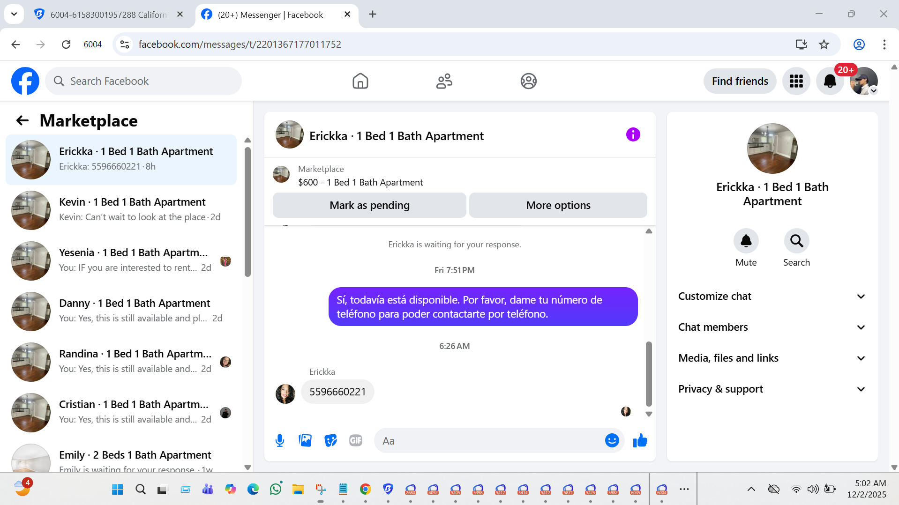Click More options button
This screenshot has height=505, width=899.
click(x=558, y=205)
